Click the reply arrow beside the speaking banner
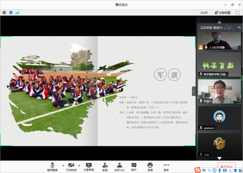This screenshot has height=173, width=243. tap(239, 27)
